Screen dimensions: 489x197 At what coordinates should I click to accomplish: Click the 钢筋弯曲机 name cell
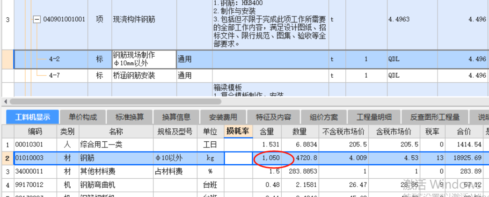tap(116, 185)
